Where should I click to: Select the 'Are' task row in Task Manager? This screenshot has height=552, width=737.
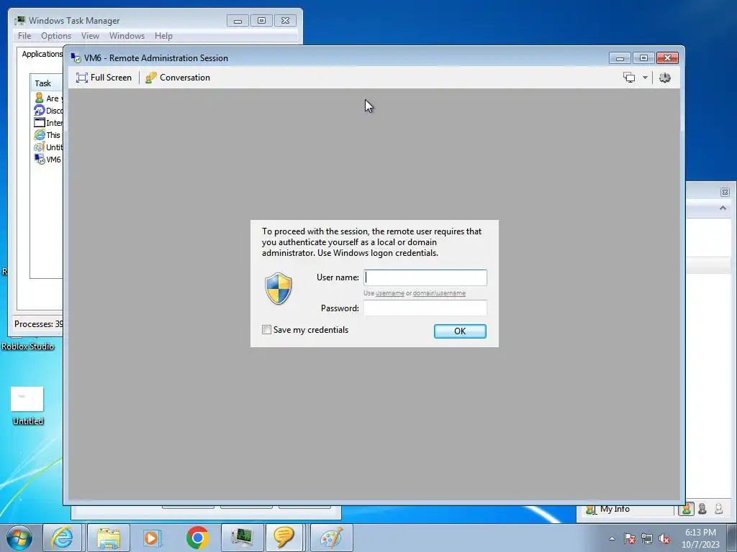48,98
